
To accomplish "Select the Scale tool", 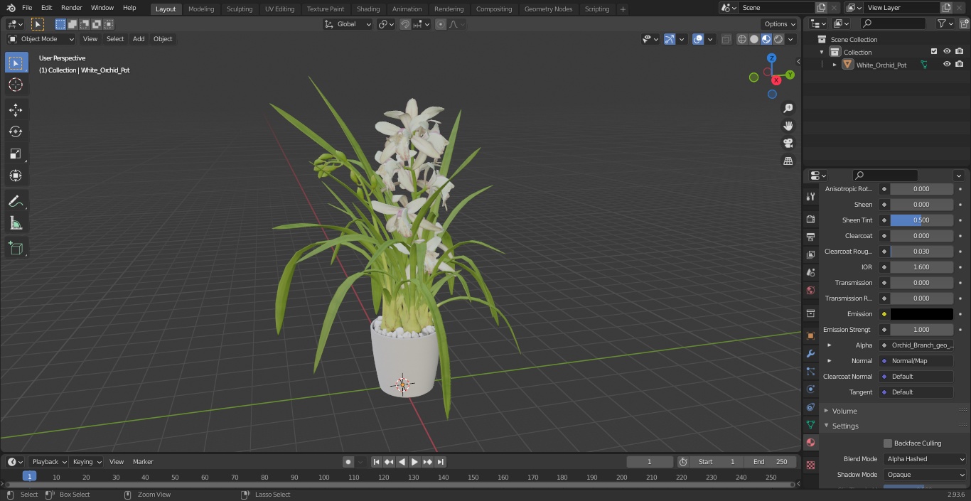I will coord(16,153).
